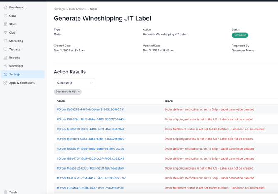Click the Trash bin icon
The height and width of the screenshot is (194, 278).
pos(5,192)
